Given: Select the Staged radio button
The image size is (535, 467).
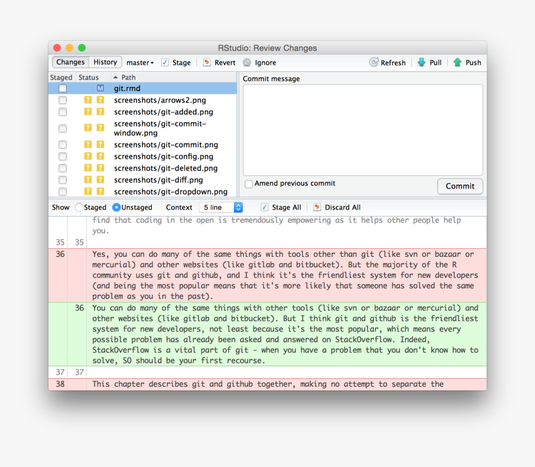Looking at the screenshot, I should [x=78, y=207].
